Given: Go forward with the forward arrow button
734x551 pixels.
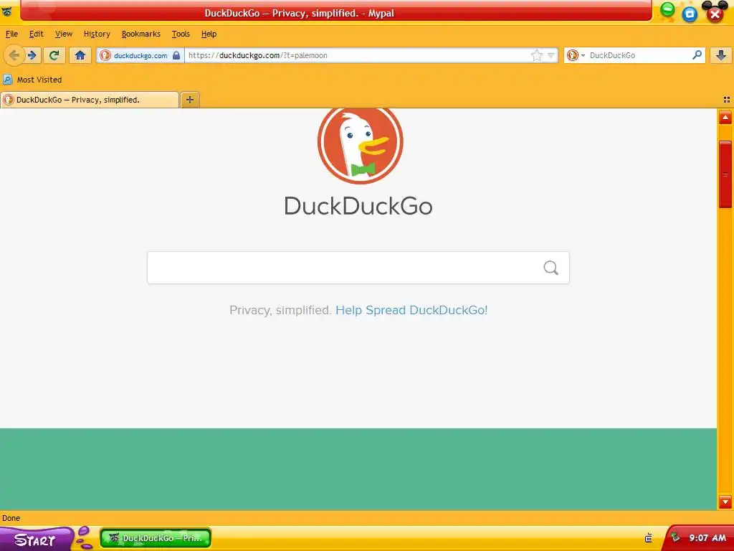Looking at the screenshot, I should pos(32,55).
